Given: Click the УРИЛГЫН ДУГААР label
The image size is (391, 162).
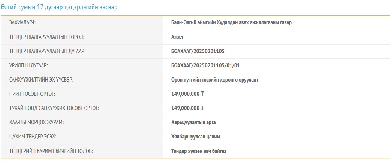Looking at the screenshot, I should (x=29, y=65).
